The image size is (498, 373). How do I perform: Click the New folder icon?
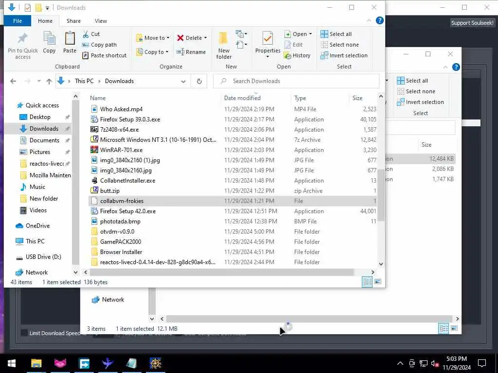[223, 39]
